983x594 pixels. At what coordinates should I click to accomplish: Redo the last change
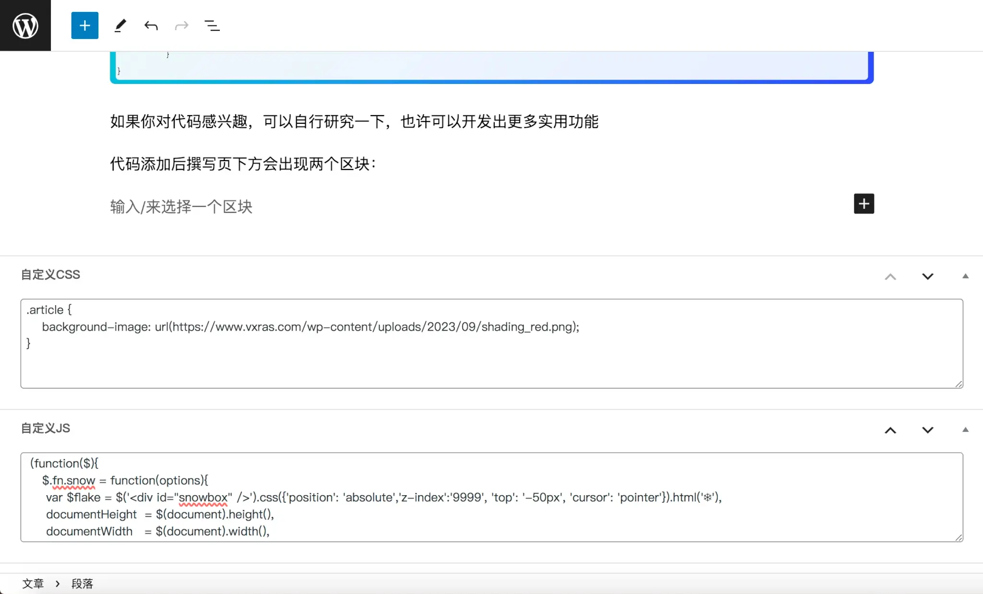(181, 25)
